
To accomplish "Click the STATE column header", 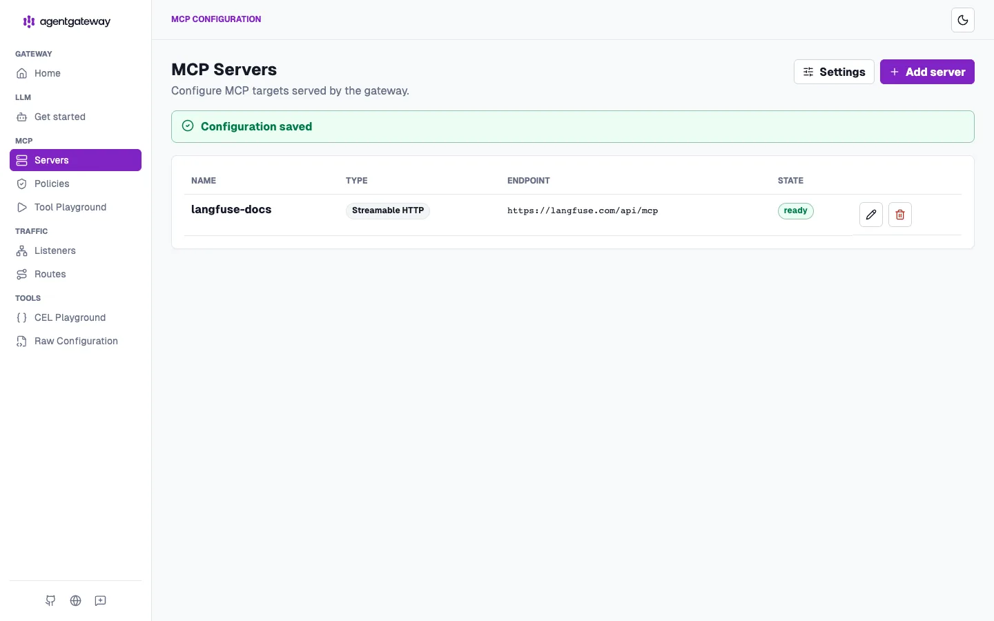I will click(x=790, y=181).
